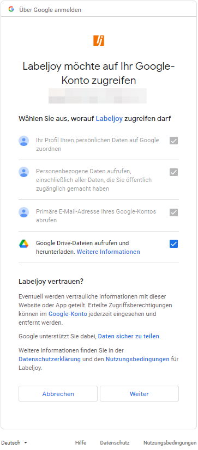Viewport: 198px width, 450px height.
Task: Follow 'Daten sicher zu teilen' link
Action: point(129,336)
